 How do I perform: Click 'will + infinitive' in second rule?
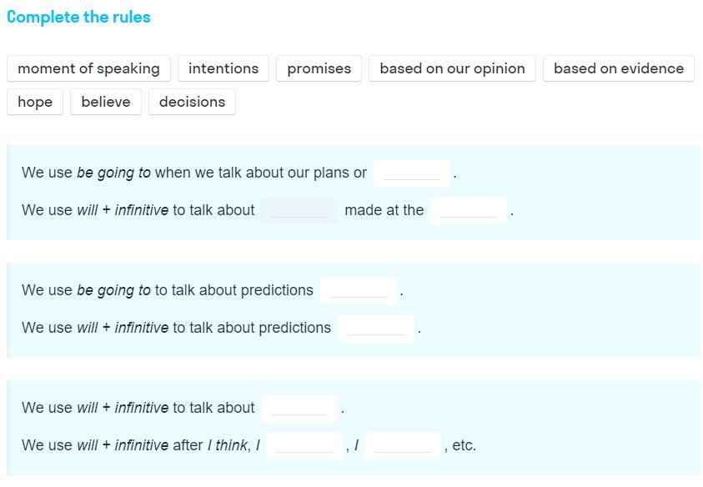pos(123,210)
